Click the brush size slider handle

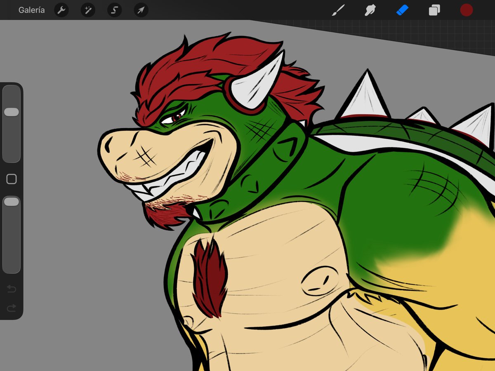[x=12, y=112]
